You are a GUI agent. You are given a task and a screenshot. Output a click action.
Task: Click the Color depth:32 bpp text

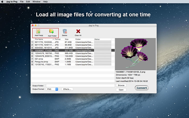[x=125, y=78]
